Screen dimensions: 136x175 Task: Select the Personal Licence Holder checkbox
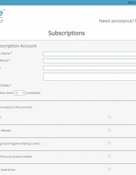coord(109,156)
